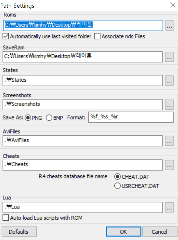This screenshot has height=240, width=178.
Task: Click the screenshot Format text field
Action: tap(131, 117)
